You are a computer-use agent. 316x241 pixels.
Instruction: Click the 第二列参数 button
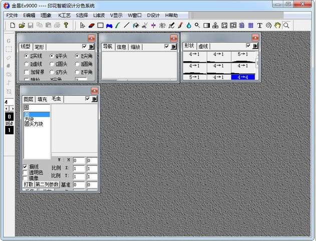[47, 184]
